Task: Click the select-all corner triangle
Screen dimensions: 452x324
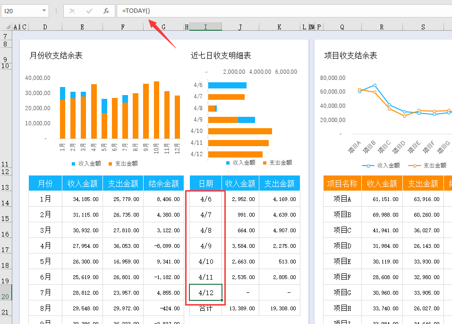Action: point(8,27)
